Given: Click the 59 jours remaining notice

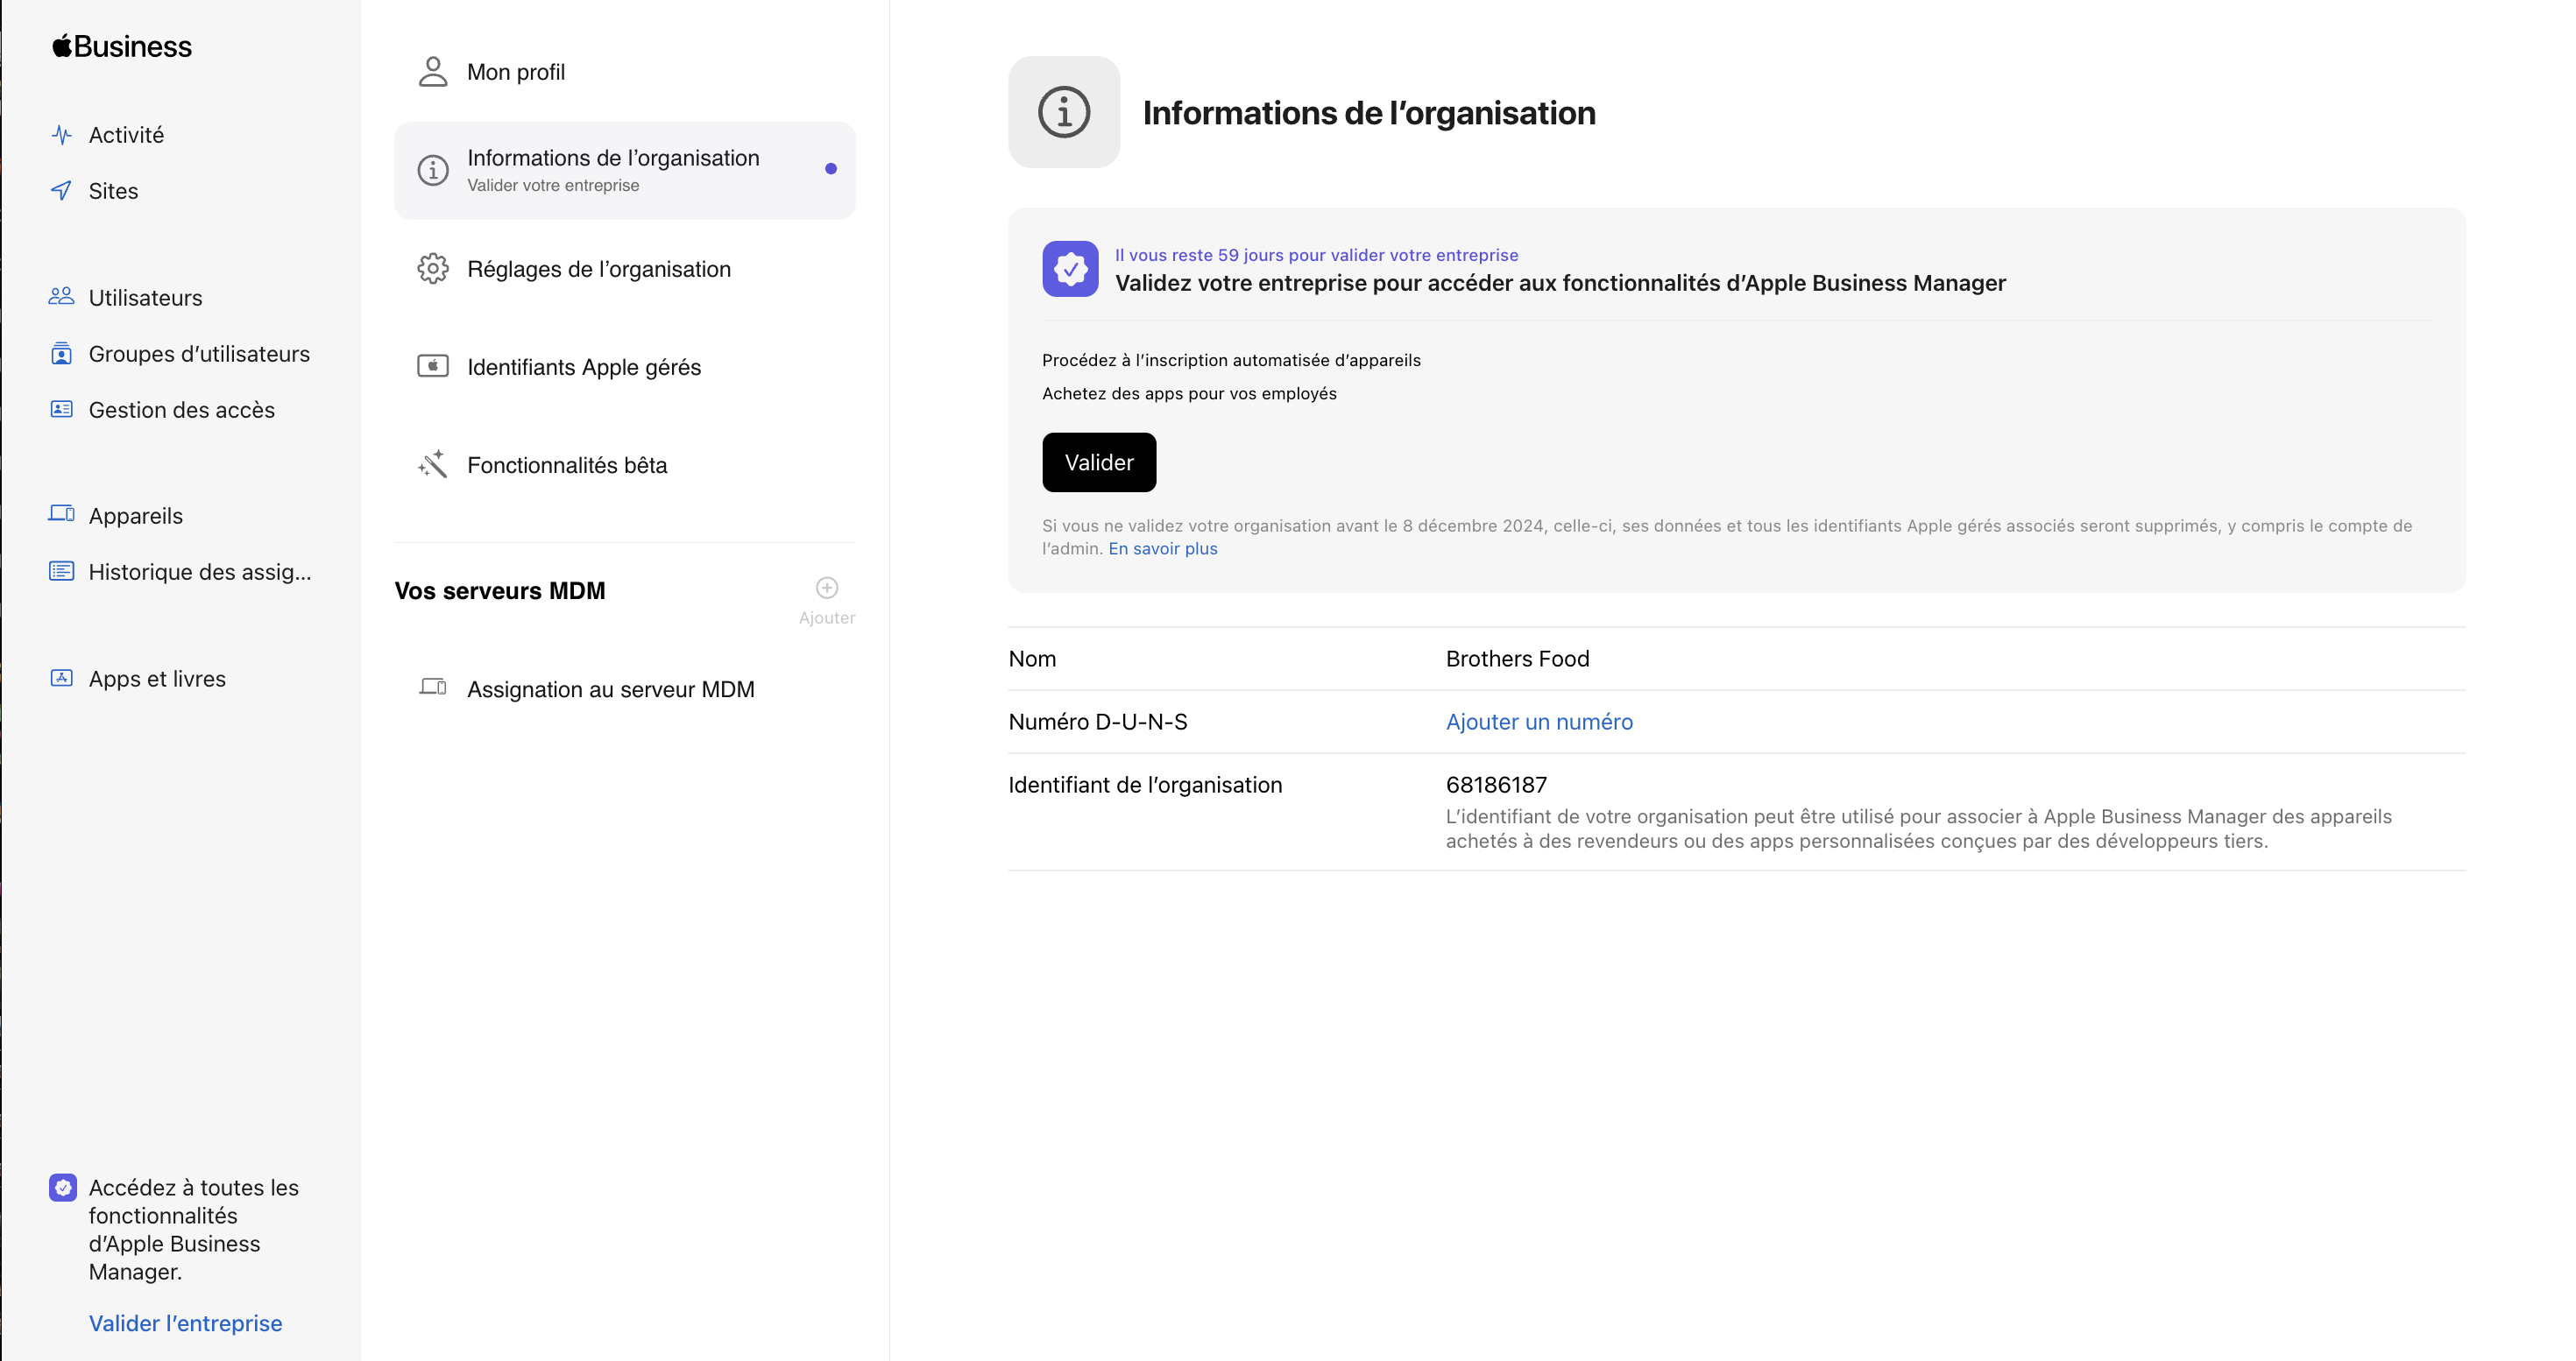Looking at the screenshot, I should 1316,255.
